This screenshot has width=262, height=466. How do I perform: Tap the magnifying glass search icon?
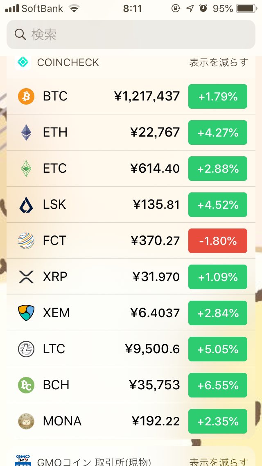pyautogui.click(x=20, y=34)
